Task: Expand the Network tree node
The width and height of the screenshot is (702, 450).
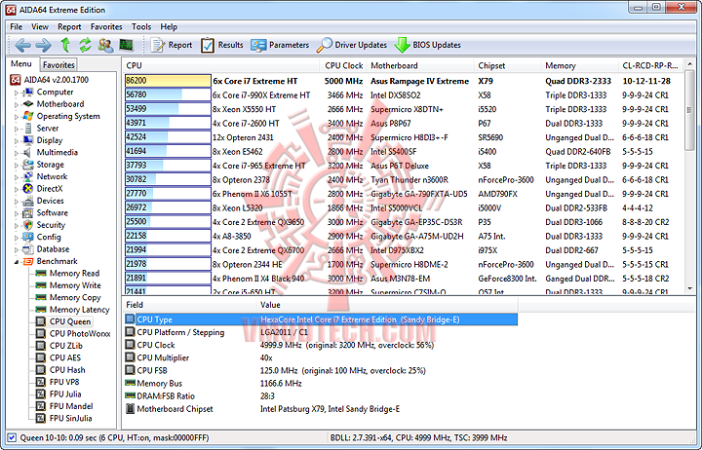Action: tap(17, 177)
